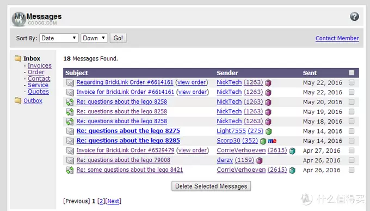Viewport: 370px width, 211px height.
Task: Tick checkbox for lego 8285 message
Action: click(351, 141)
